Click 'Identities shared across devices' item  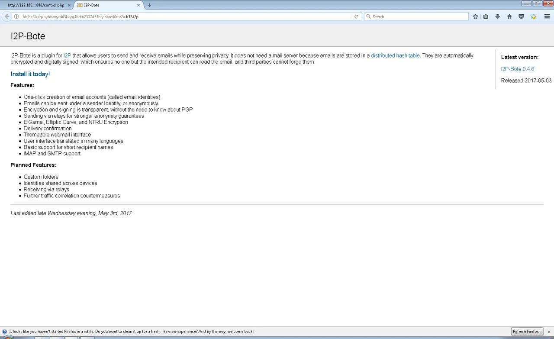[x=61, y=183]
